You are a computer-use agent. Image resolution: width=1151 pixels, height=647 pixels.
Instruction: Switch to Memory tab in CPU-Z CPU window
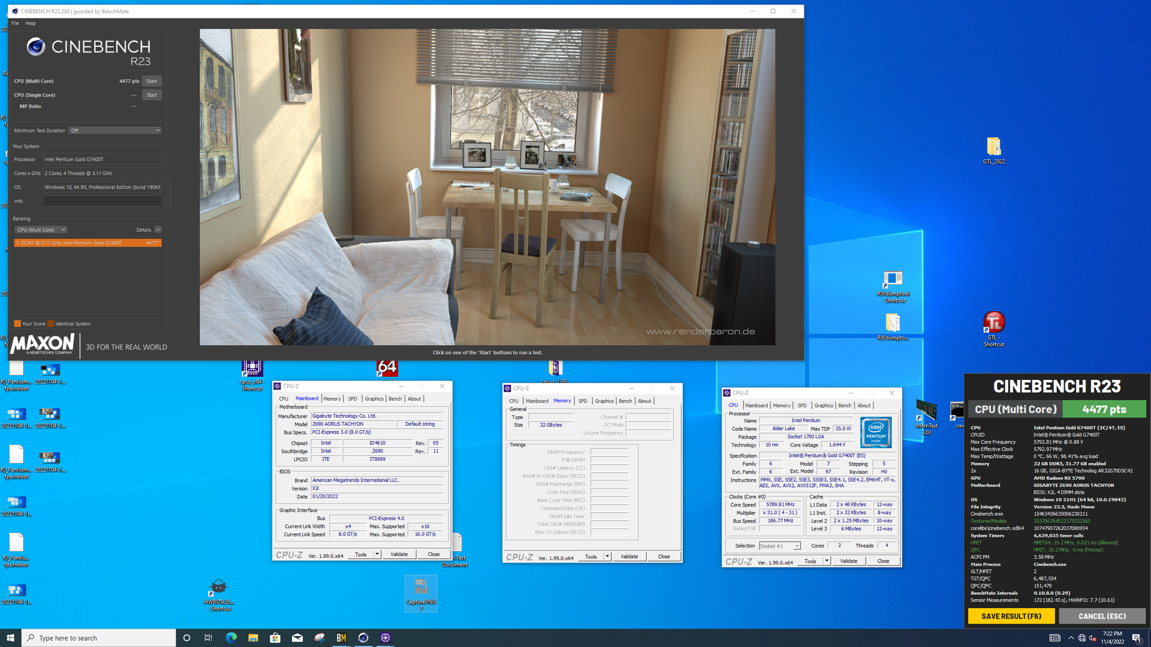coord(781,406)
